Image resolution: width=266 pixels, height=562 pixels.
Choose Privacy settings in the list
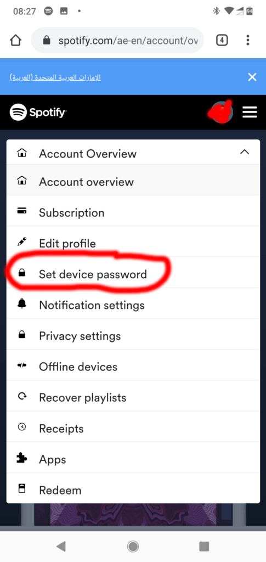click(x=133, y=336)
